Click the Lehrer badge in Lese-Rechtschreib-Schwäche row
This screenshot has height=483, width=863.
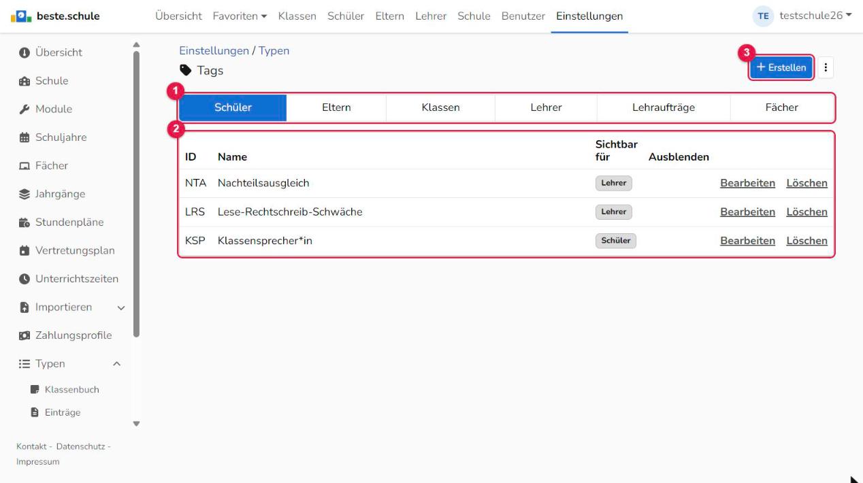[x=614, y=212]
